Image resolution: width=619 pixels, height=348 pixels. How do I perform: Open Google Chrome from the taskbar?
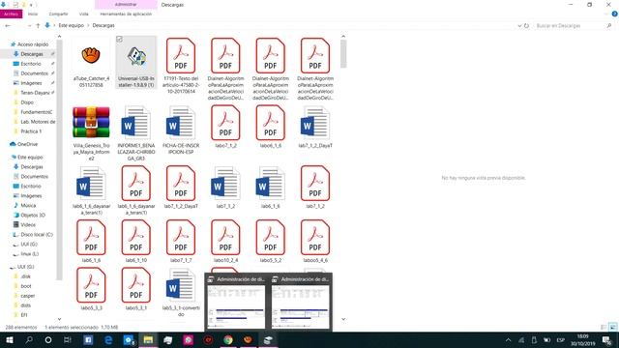(228, 339)
